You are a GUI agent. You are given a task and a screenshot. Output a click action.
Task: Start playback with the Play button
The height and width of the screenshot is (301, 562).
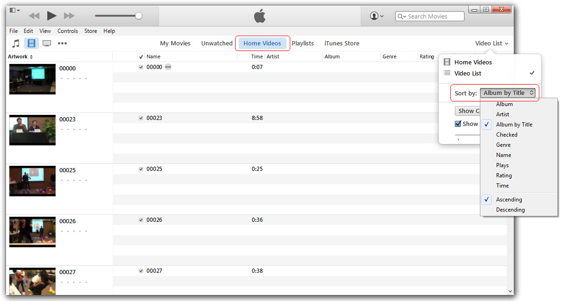pyautogui.click(x=51, y=16)
